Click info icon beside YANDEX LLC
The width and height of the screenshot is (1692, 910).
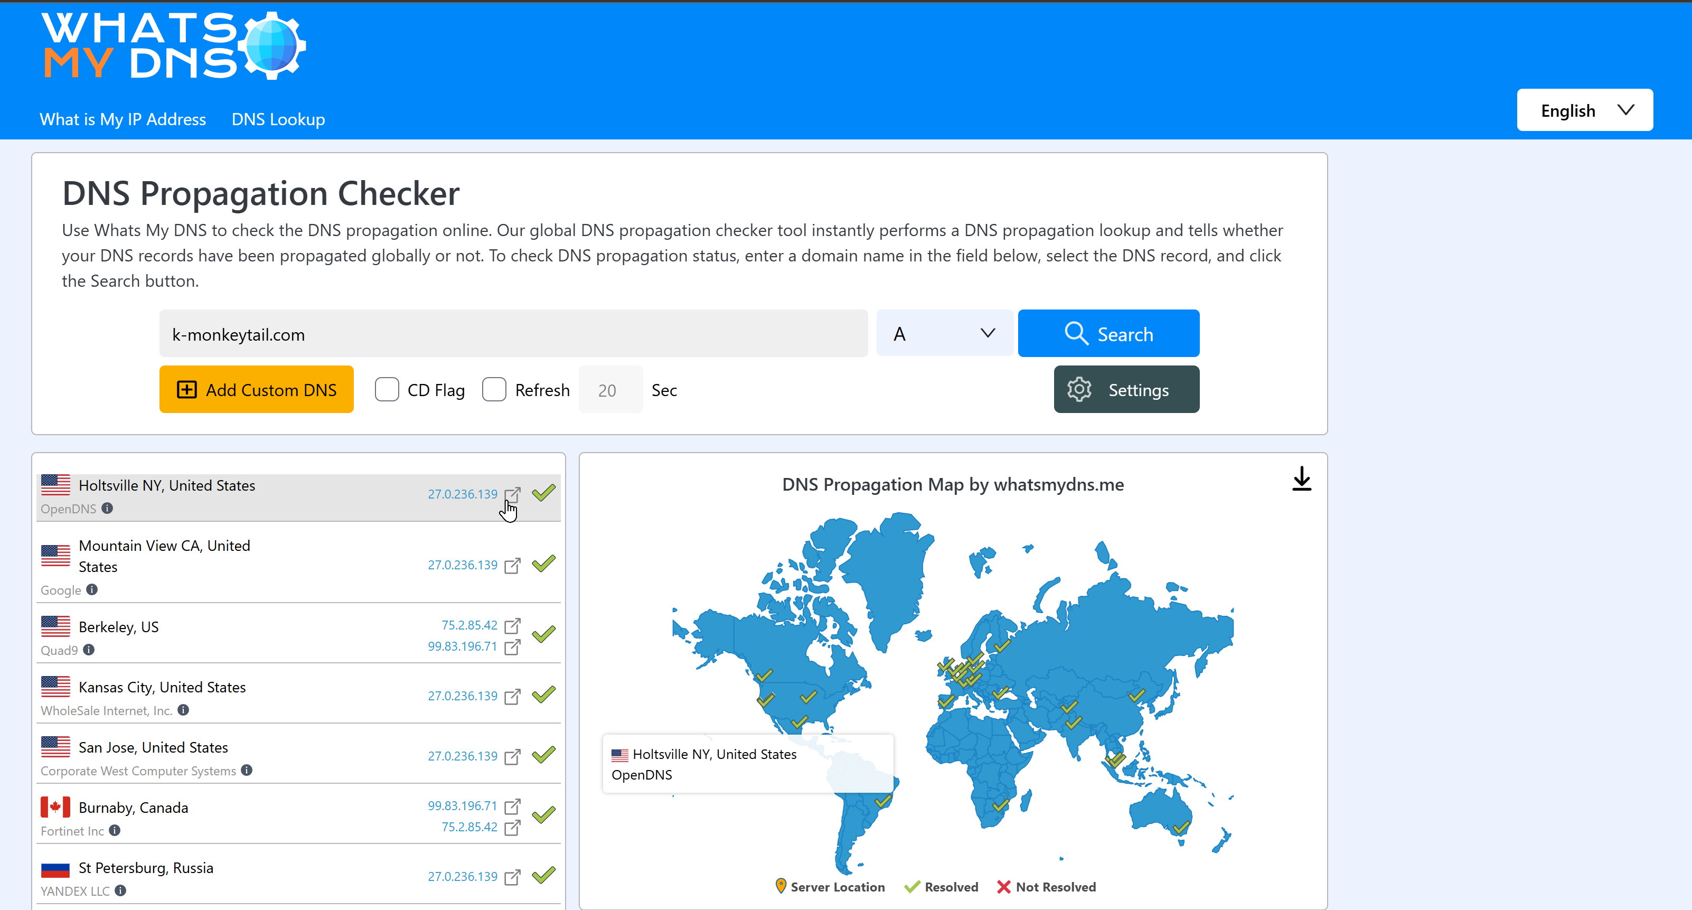tap(120, 890)
